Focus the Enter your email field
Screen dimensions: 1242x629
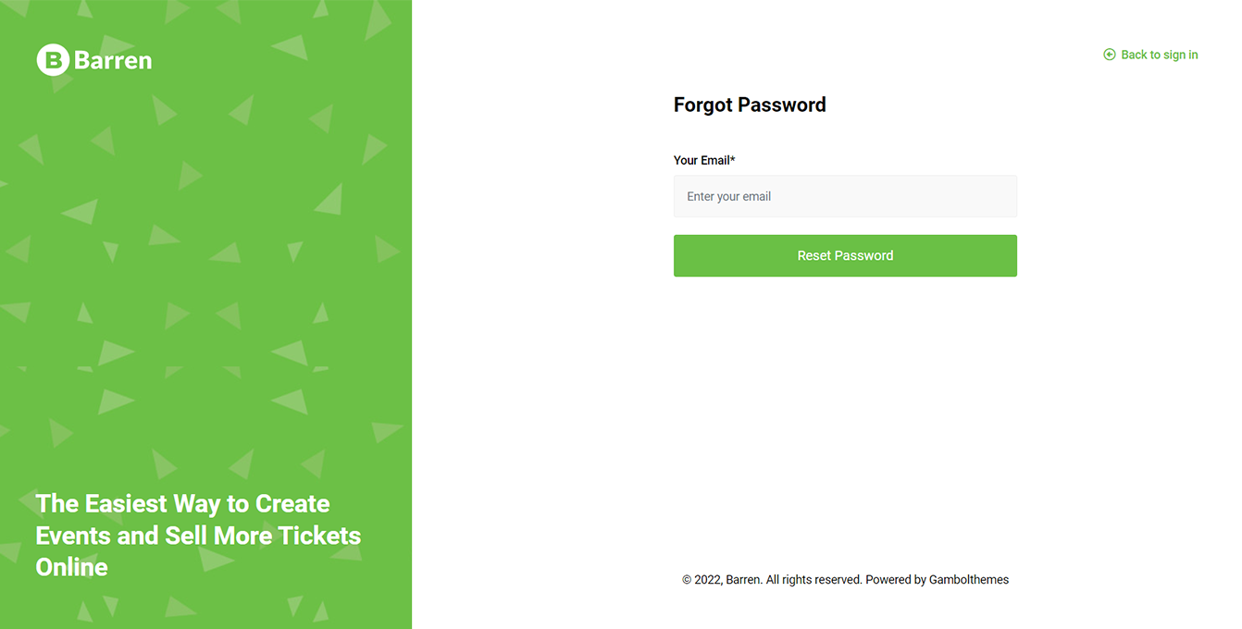pyautogui.click(x=845, y=196)
